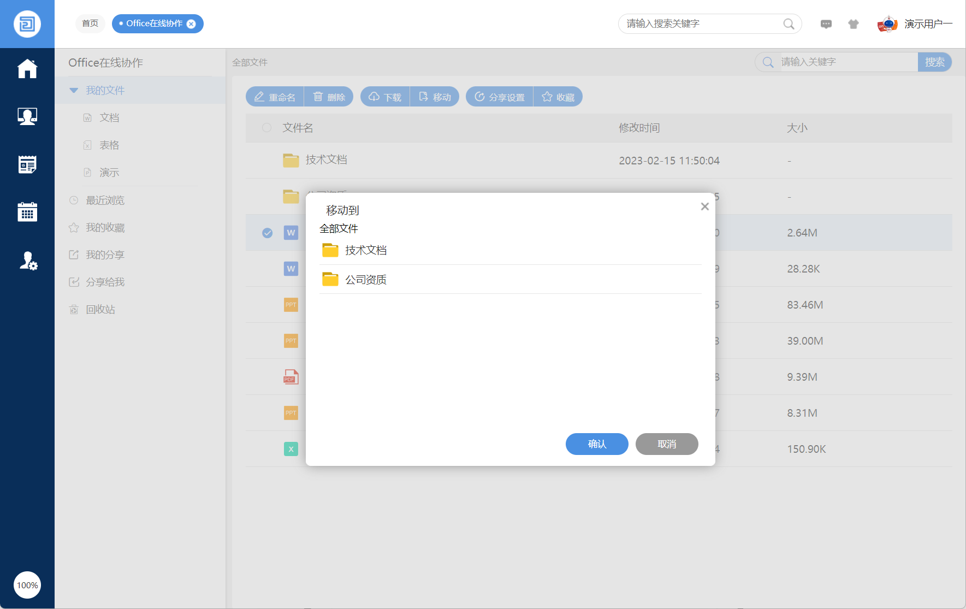Open user settings icon in sidebar
This screenshot has height=609, width=966.
[28, 261]
